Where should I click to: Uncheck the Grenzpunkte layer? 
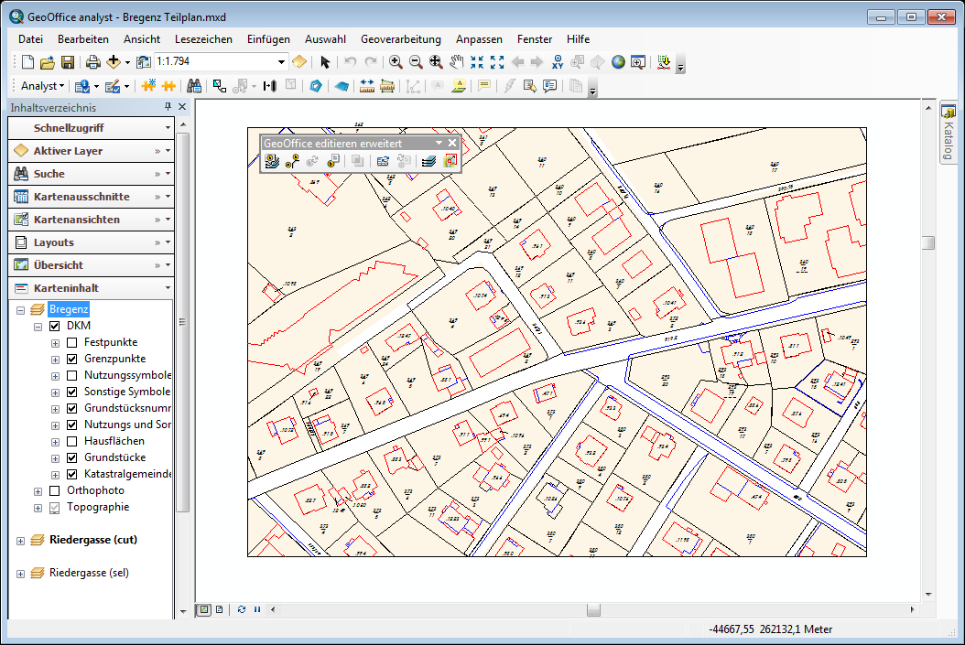coord(71,359)
